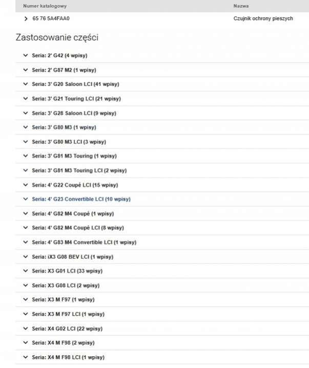Select Seria 3' G80 M3 LCI row

[x=69, y=142]
